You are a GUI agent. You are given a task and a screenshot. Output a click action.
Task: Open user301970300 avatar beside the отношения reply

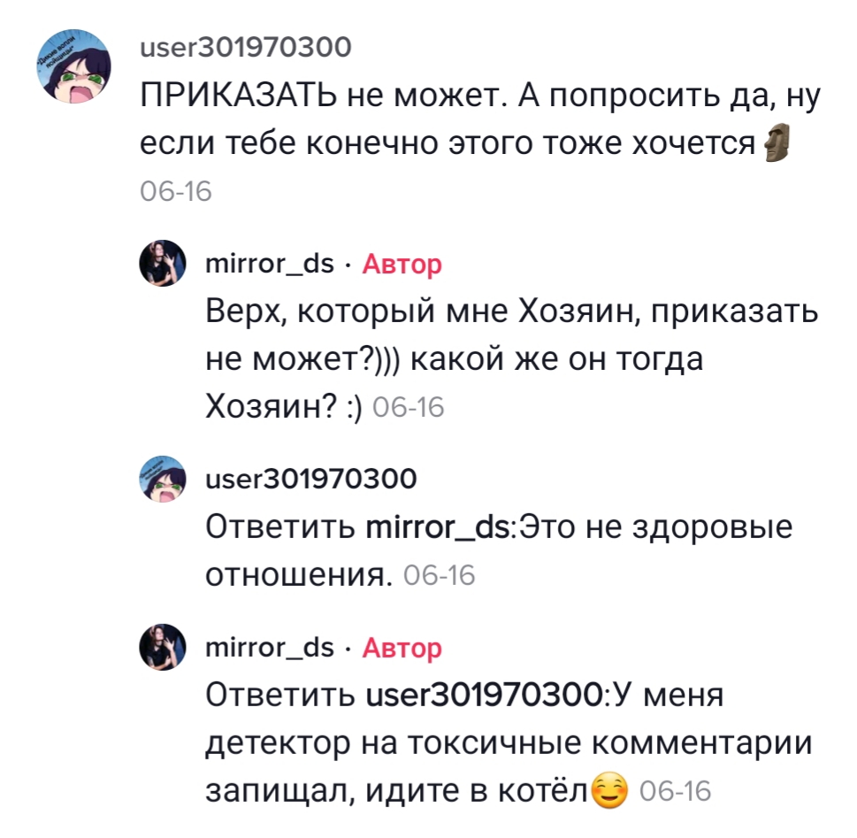pyautogui.click(x=164, y=478)
